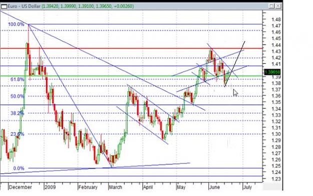
Task: Select the 23.6% Fibonacci level label
Action: (x=17, y=134)
